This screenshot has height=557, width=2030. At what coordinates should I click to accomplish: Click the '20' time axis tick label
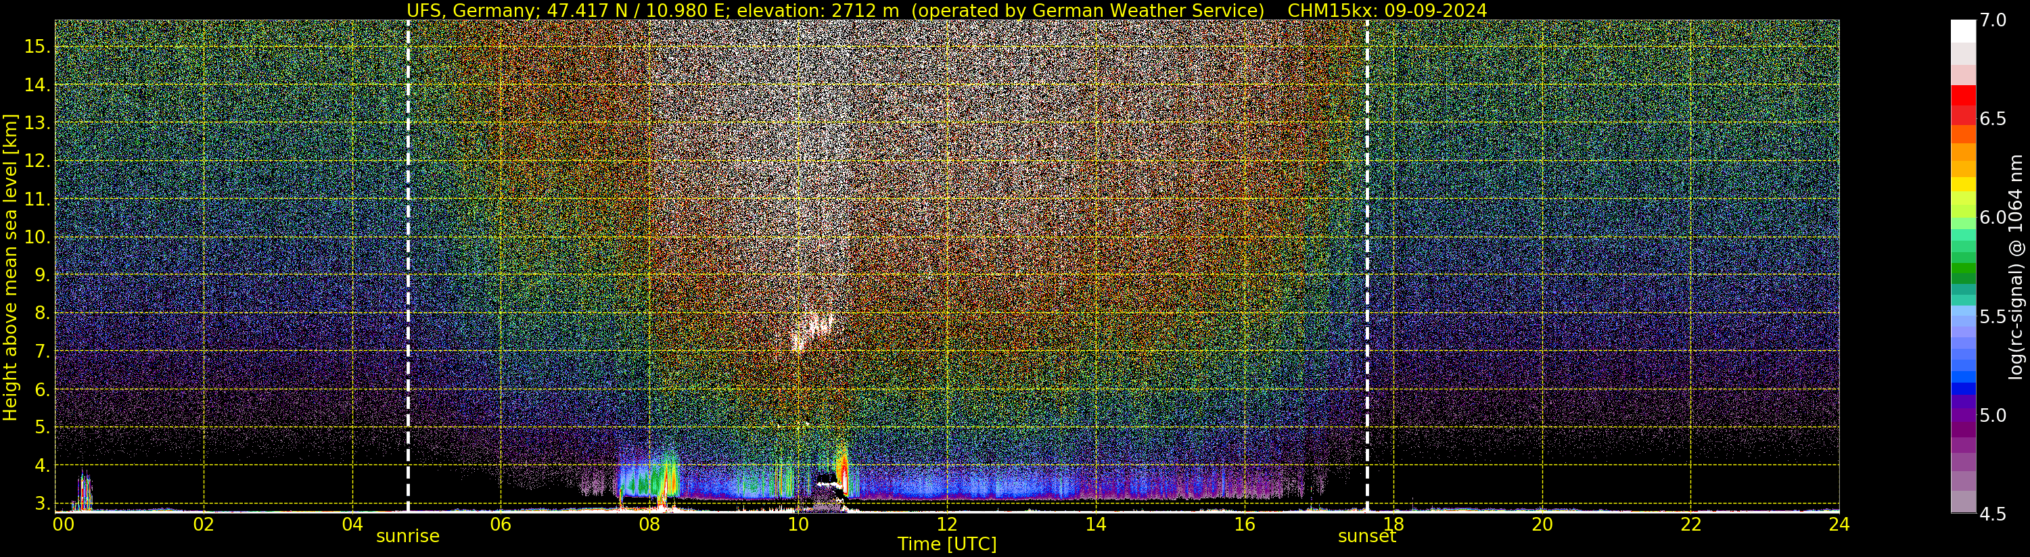(x=1542, y=524)
